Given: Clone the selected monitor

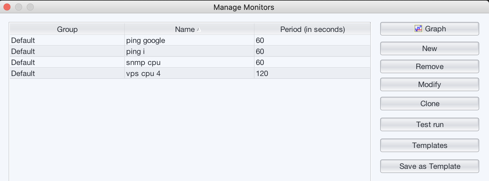Looking at the screenshot, I should point(429,104).
